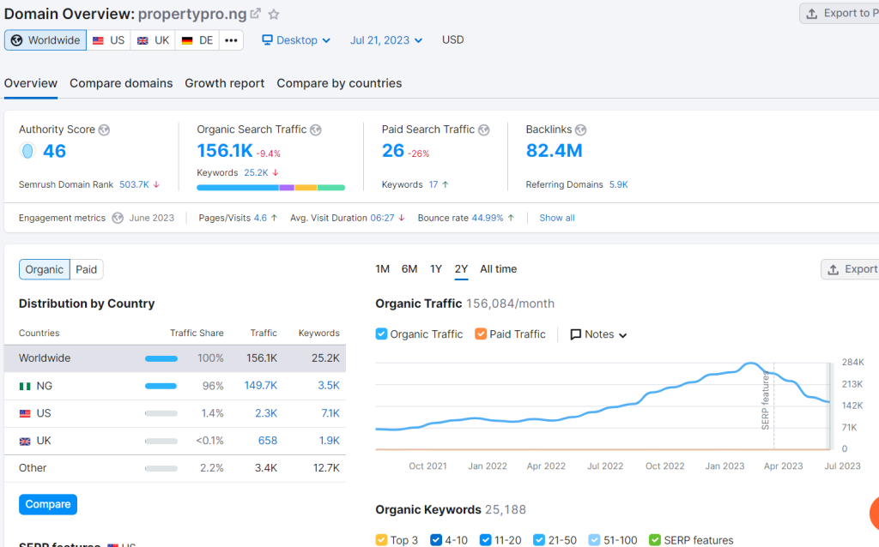Toggle the 4-10 keywords checkbox
879x547 pixels.
[x=436, y=540]
